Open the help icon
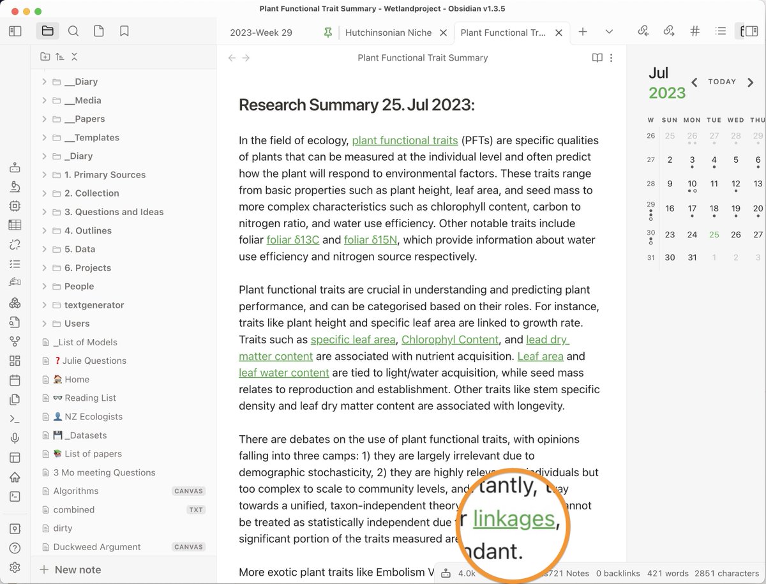This screenshot has height=584, width=766. click(x=15, y=548)
